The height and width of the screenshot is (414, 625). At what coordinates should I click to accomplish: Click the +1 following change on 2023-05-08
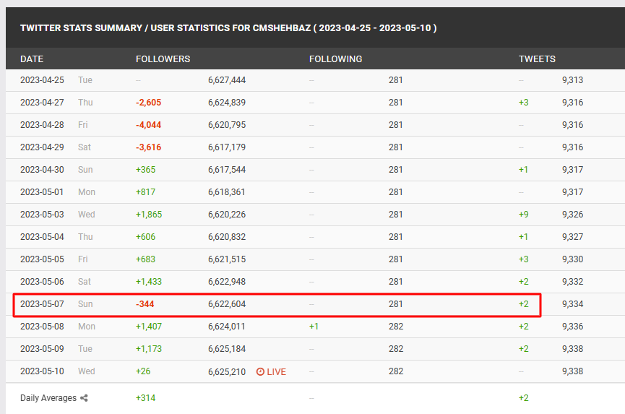314,327
